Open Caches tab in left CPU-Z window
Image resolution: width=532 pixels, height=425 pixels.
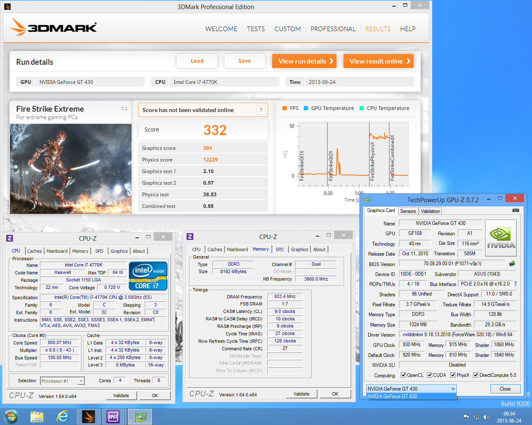click(34, 251)
